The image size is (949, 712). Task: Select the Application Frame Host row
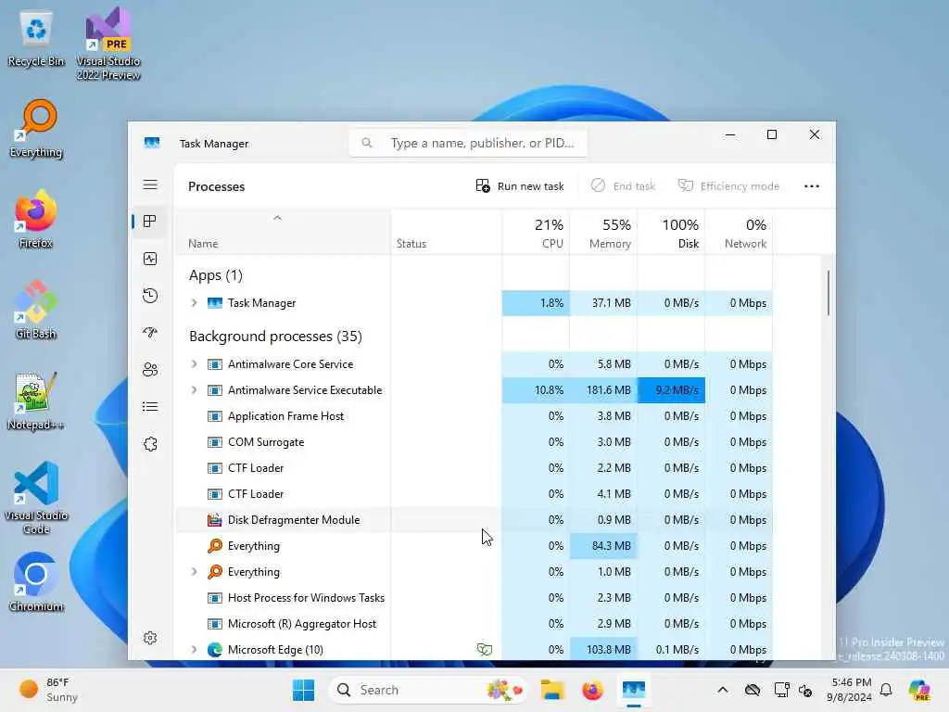[474, 416]
